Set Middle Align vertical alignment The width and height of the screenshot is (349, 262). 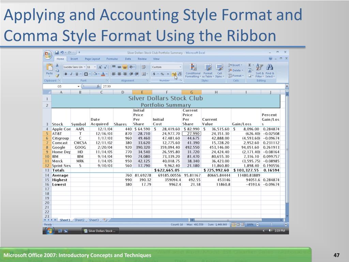[x=119, y=67]
